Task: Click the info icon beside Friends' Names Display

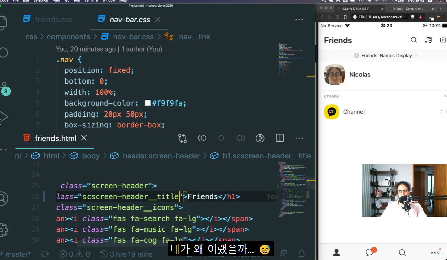Action: point(356,56)
